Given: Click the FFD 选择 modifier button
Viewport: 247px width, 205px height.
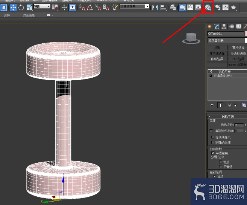Looking at the screenshot, I should (x=238, y=59).
